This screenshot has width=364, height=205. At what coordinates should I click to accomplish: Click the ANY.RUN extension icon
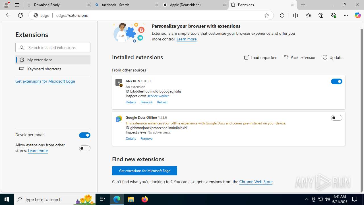click(119, 83)
